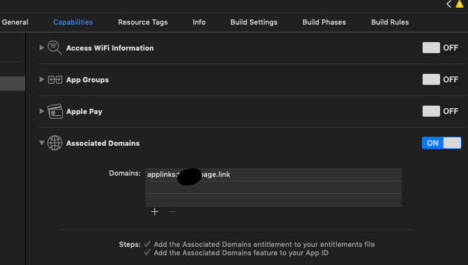This screenshot has width=468, height=265.
Task: Click the minus icon to remove domain
Action: [172, 211]
